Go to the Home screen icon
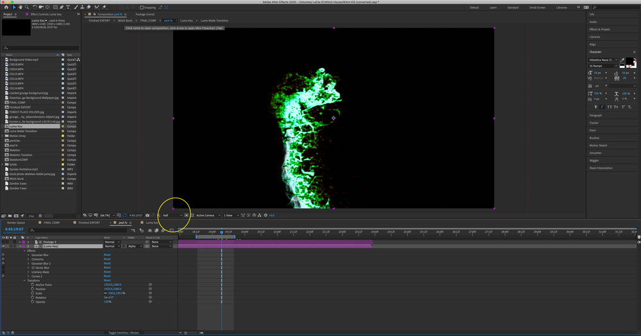Image resolution: width=641 pixels, height=336 pixels. coord(6,7)
